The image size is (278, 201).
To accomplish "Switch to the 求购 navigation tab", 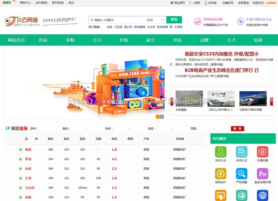I will point(70,40).
